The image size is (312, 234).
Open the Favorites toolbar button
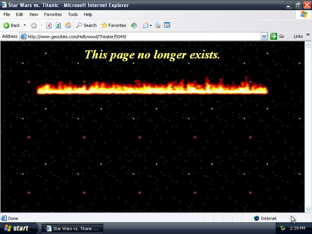[113, 25]
